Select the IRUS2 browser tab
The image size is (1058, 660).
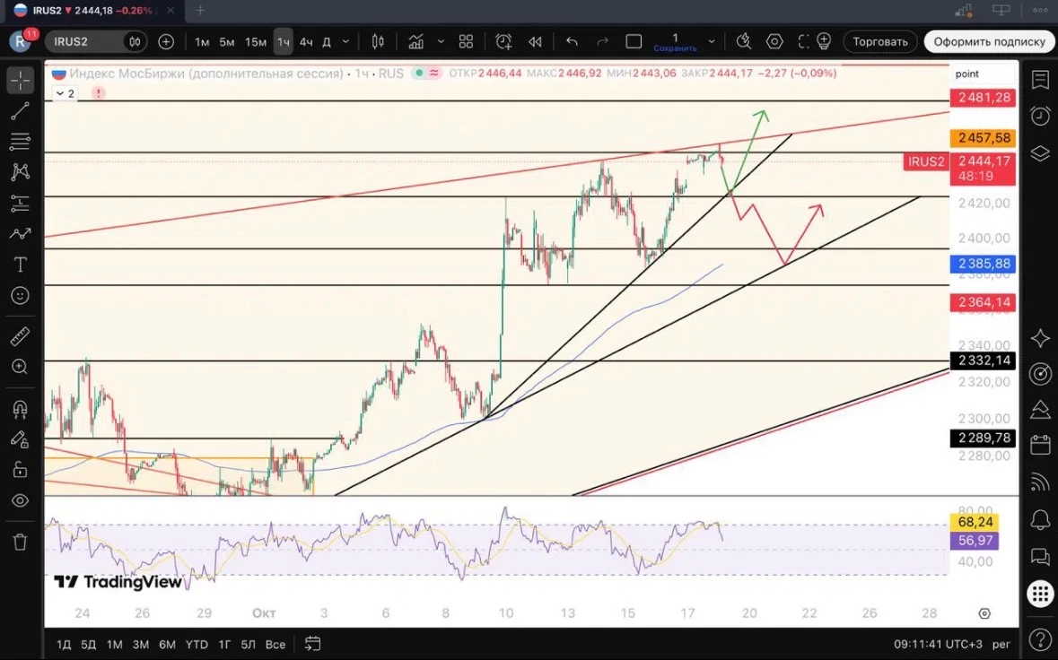coord(94,10)
